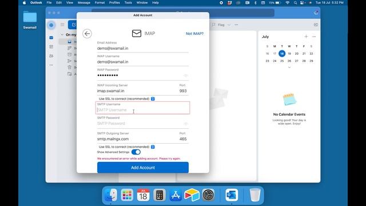The image size is (366, 206).
Task: Open Launchpad from the Dock
Action: point(127,195)
